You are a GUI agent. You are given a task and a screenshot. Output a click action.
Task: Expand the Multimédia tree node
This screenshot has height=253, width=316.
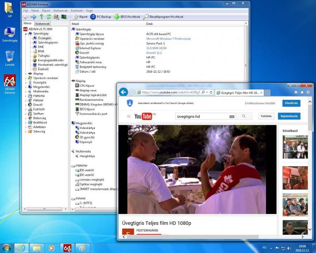(x=26, y=92)
